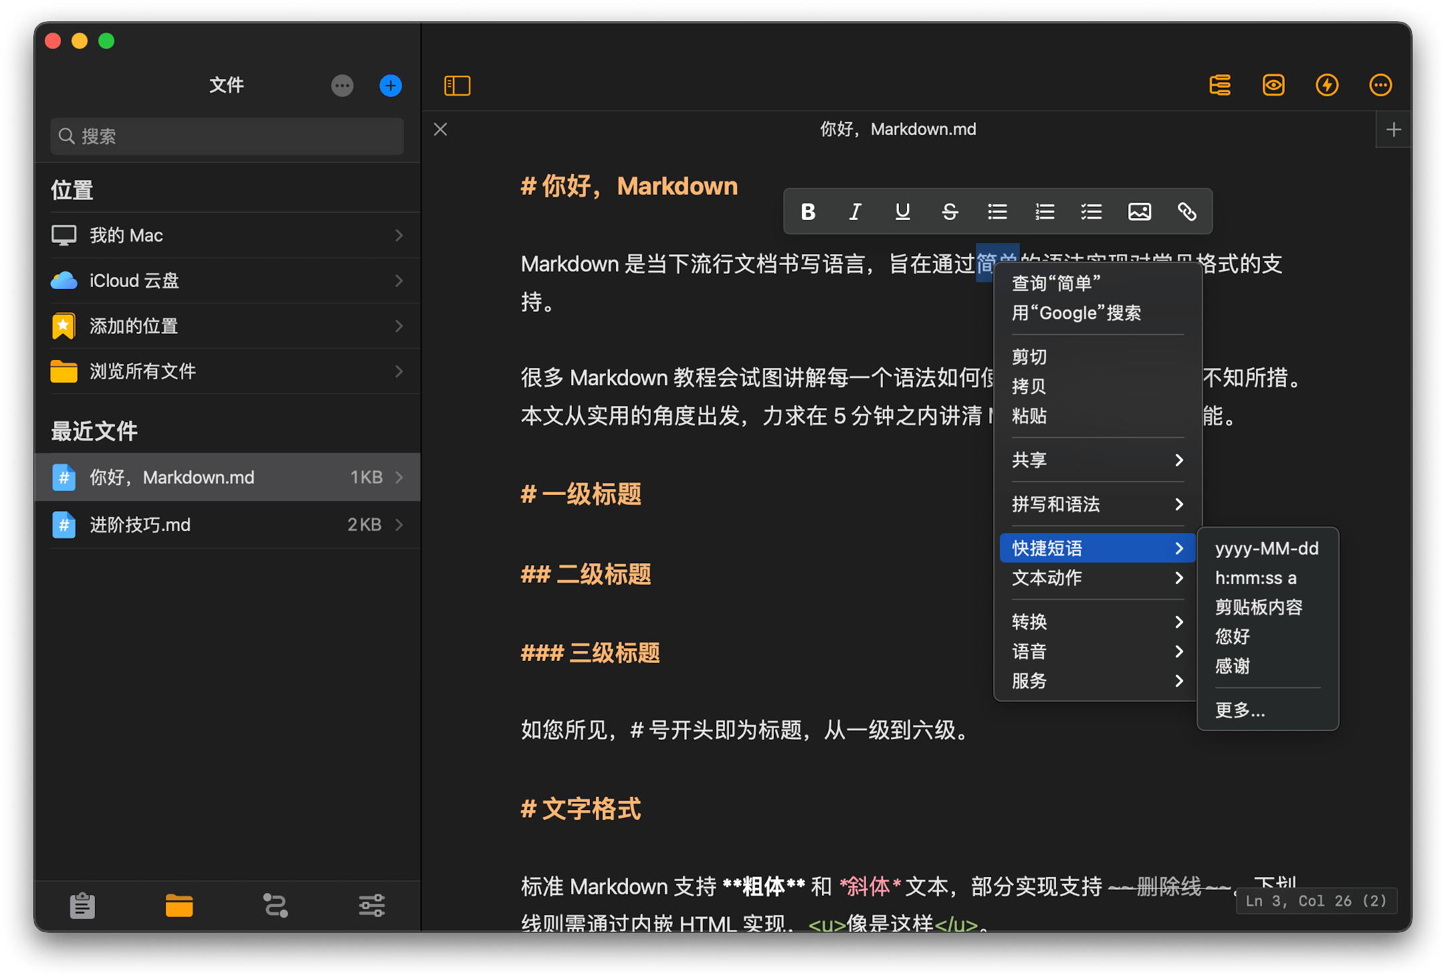Insert 您好 quick phrase
1446x978 pixels.
[x=1267, y=636]
